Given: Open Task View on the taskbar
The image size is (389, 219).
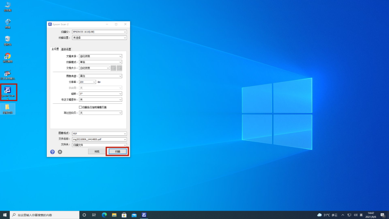Looking at the screenshot, I should [x=94, y=215].
